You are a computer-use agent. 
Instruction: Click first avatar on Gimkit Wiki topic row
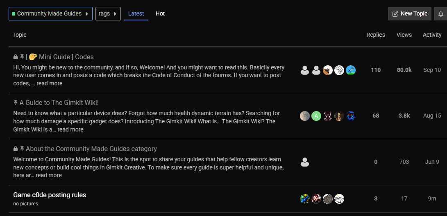pyautogui.click(x=305, y=116)
